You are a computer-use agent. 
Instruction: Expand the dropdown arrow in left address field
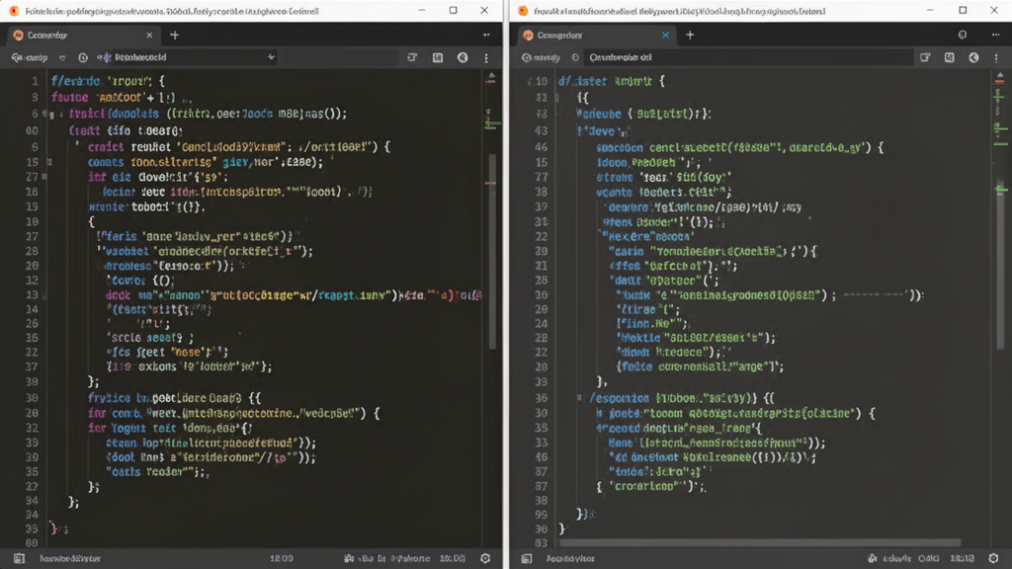271,57
